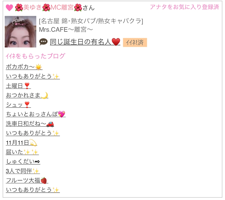Click the Mrs.CAFE〜離宮〜 shop name
225x200 pixels.
coord(66,29)
